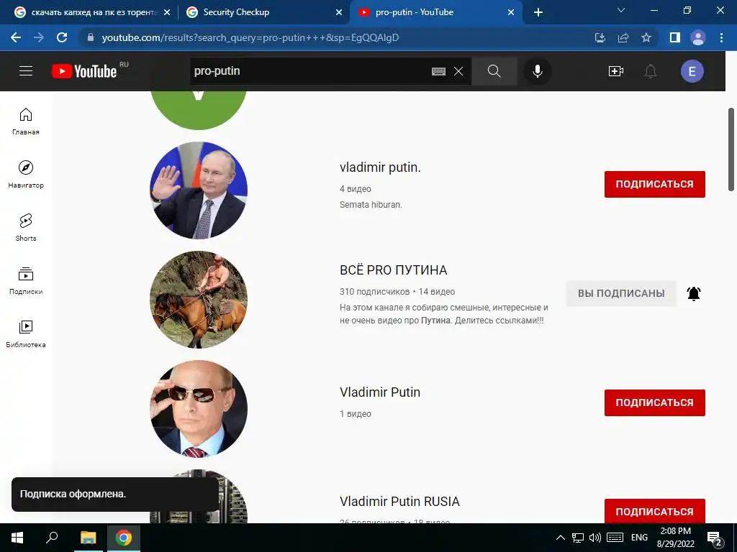Open Windows action center notifications
737x552 pixels.
click(715, 538)
